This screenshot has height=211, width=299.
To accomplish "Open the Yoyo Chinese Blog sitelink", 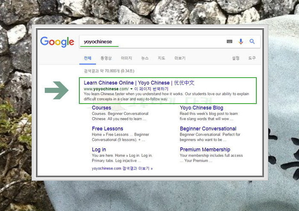I will click(x=201, y=108).
